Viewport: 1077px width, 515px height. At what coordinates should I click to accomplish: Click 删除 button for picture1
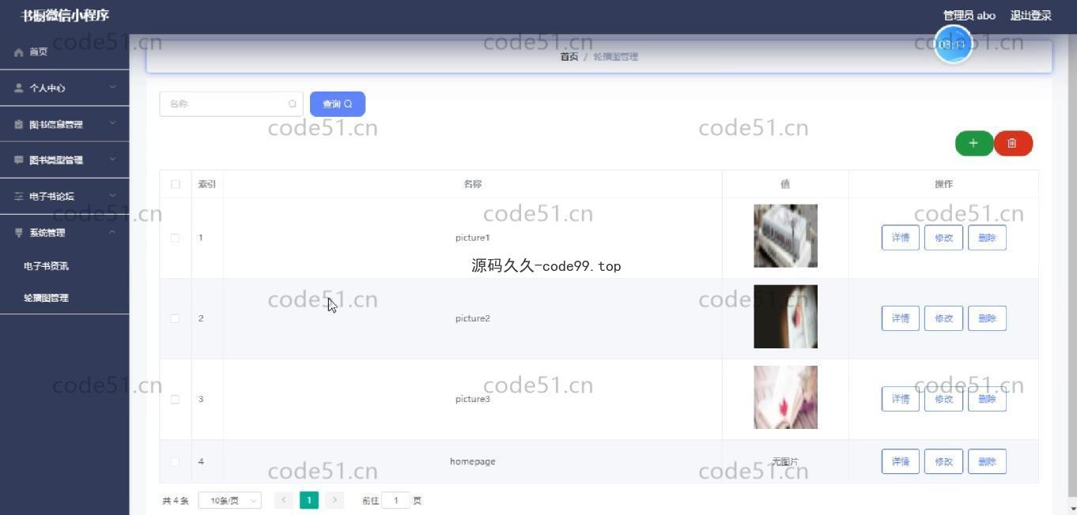[x=987, y=238]
